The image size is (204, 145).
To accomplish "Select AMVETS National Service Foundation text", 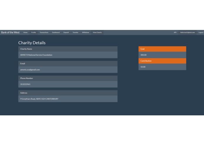I will (x=36, y=55).
